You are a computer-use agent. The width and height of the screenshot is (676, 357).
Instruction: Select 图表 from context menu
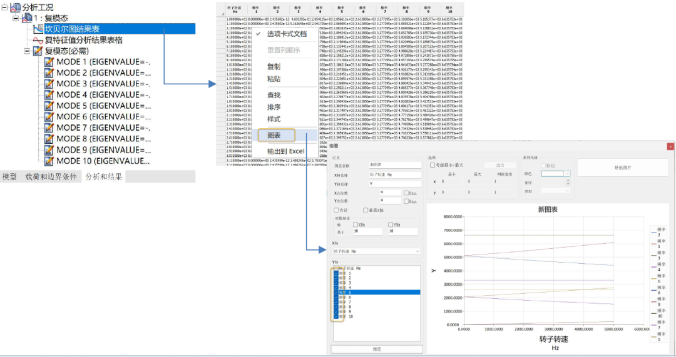pyautogui.click(x=274, y=135)
